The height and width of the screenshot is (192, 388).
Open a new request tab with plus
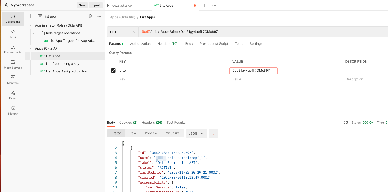[204, 5]
